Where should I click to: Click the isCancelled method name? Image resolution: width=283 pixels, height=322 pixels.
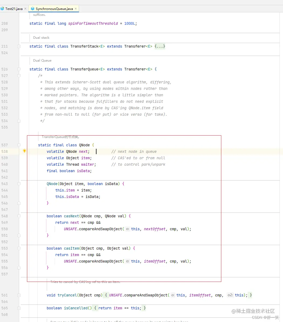[76, 308]
